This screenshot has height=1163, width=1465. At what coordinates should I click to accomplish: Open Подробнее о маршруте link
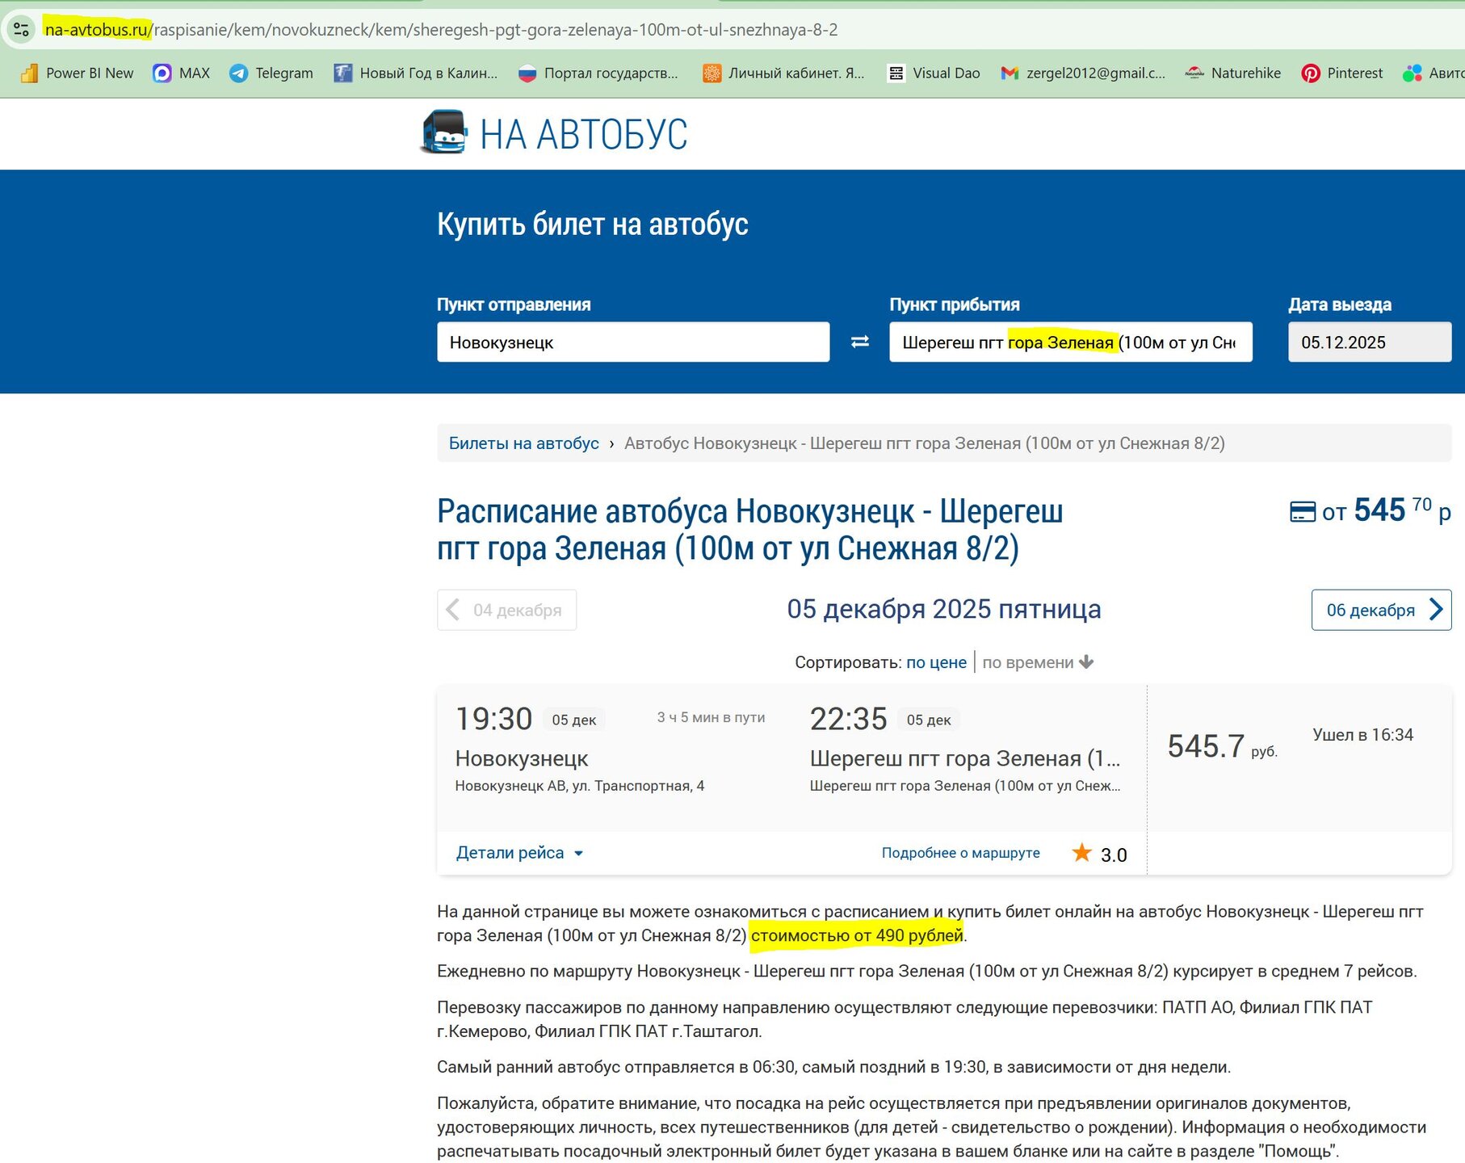pyautogui.click(x=960, y=853)
